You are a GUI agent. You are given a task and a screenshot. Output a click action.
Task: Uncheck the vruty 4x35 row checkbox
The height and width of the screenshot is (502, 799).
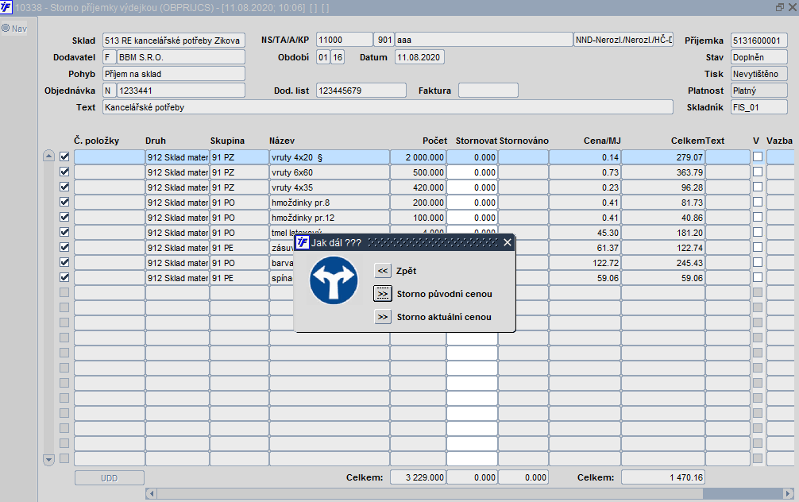[x=64, y=187]
